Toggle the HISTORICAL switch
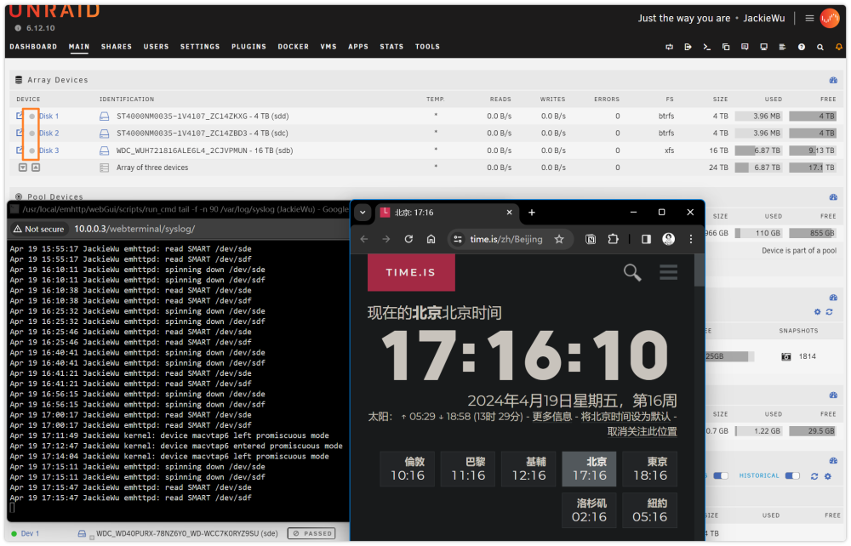 (792, 476)
